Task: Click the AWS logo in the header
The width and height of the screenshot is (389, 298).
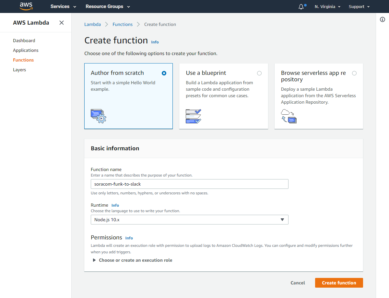Action: pyautogui.click(x=26, y=6)
